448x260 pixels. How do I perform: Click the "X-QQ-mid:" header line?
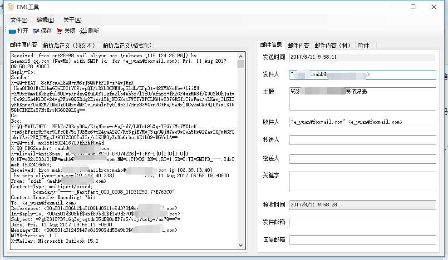tap(58, 143)
